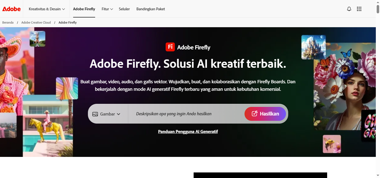
Task: Go to Bandingkan Paket
Action: [150, 9]
